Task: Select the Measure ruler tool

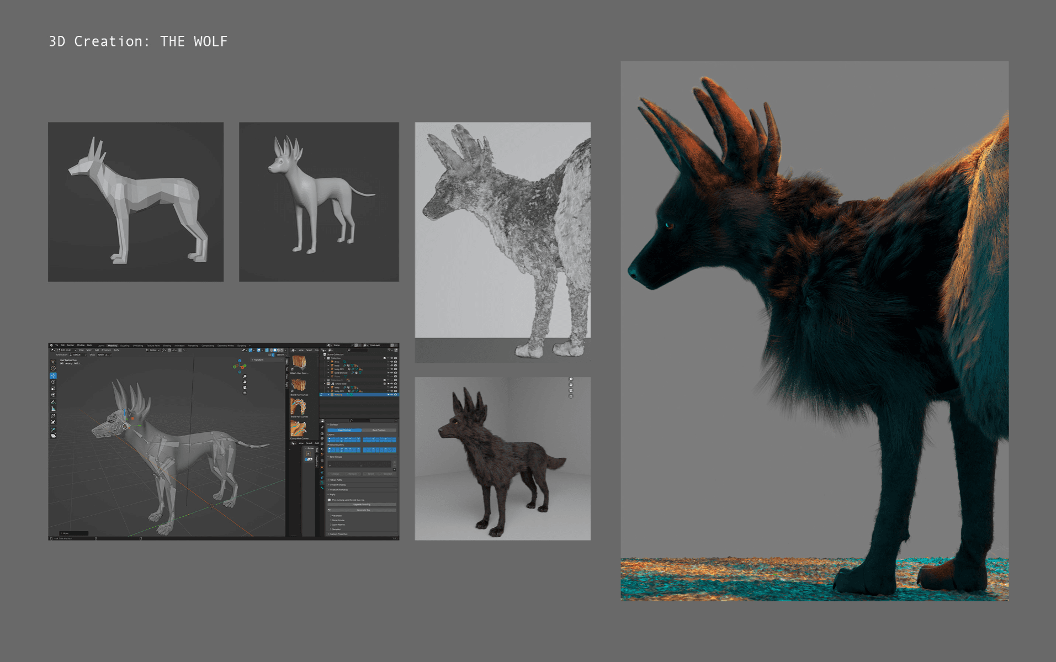Action: pyautogui.click(x=53, y=409)
